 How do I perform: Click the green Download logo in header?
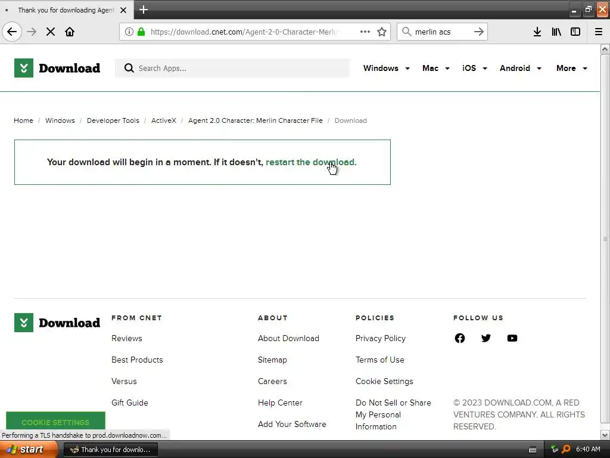(57, 68)
